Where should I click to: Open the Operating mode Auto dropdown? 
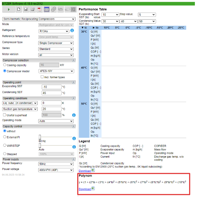tap(56, 121)
